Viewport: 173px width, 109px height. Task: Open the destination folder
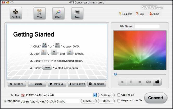(x=106, y=101)
